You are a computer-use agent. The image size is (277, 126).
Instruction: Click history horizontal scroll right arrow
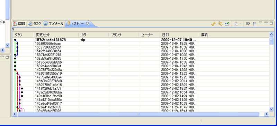(266, 114)
